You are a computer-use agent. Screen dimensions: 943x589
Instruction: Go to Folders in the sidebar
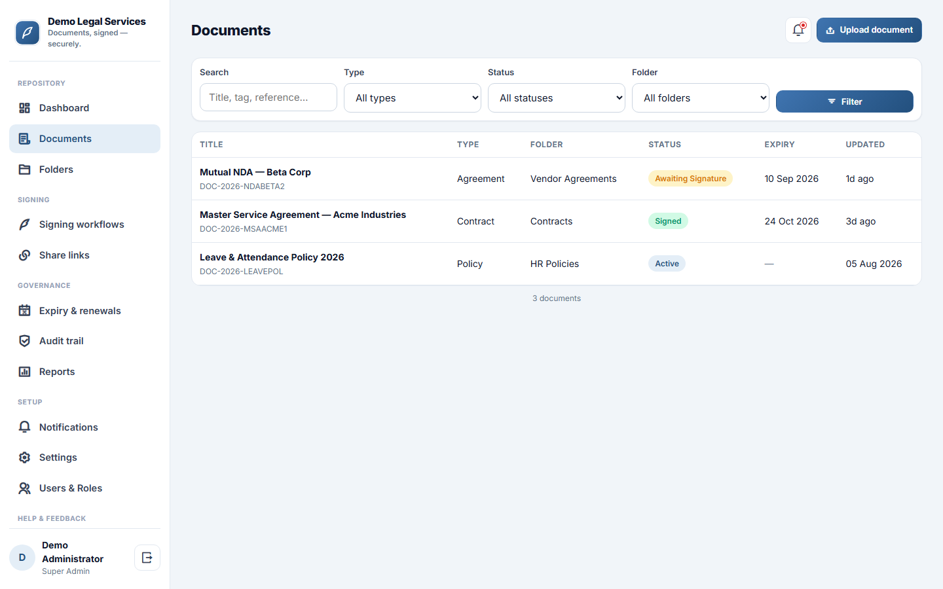pos(84,170)
